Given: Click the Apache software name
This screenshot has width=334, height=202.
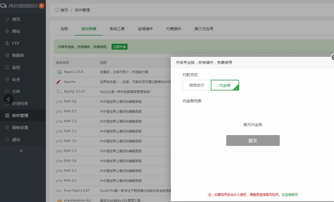Looking at the screenshot, I should (x=70, y=82).
